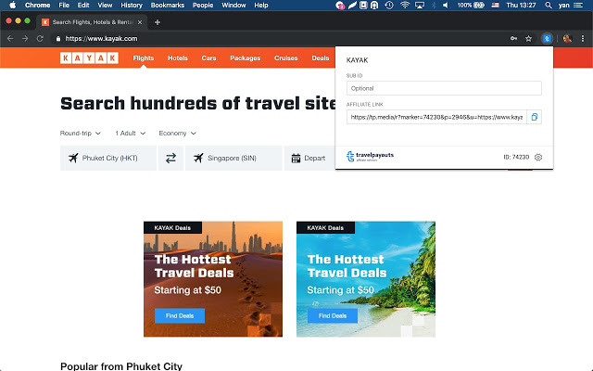This screenshot has width=593, height=371.
Task: Click the Time Machine clock icon
Action: click(389, 5)
